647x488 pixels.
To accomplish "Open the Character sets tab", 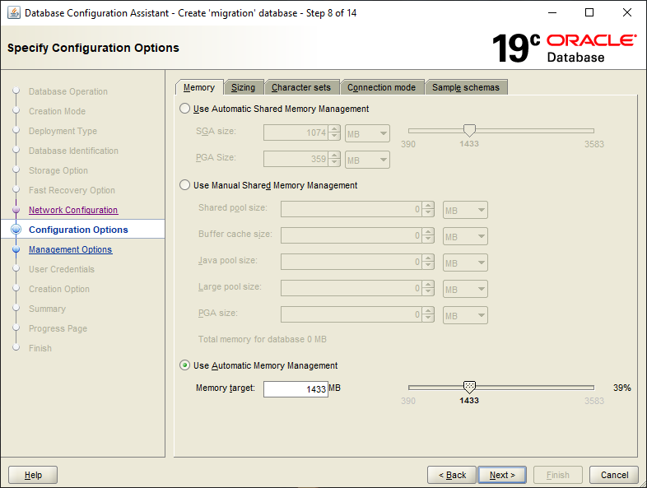I will (x=301, y=87).
